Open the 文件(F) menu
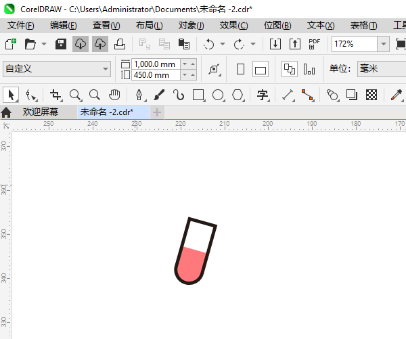The width and height of the screenshot is (406, 339). [21, 26]
